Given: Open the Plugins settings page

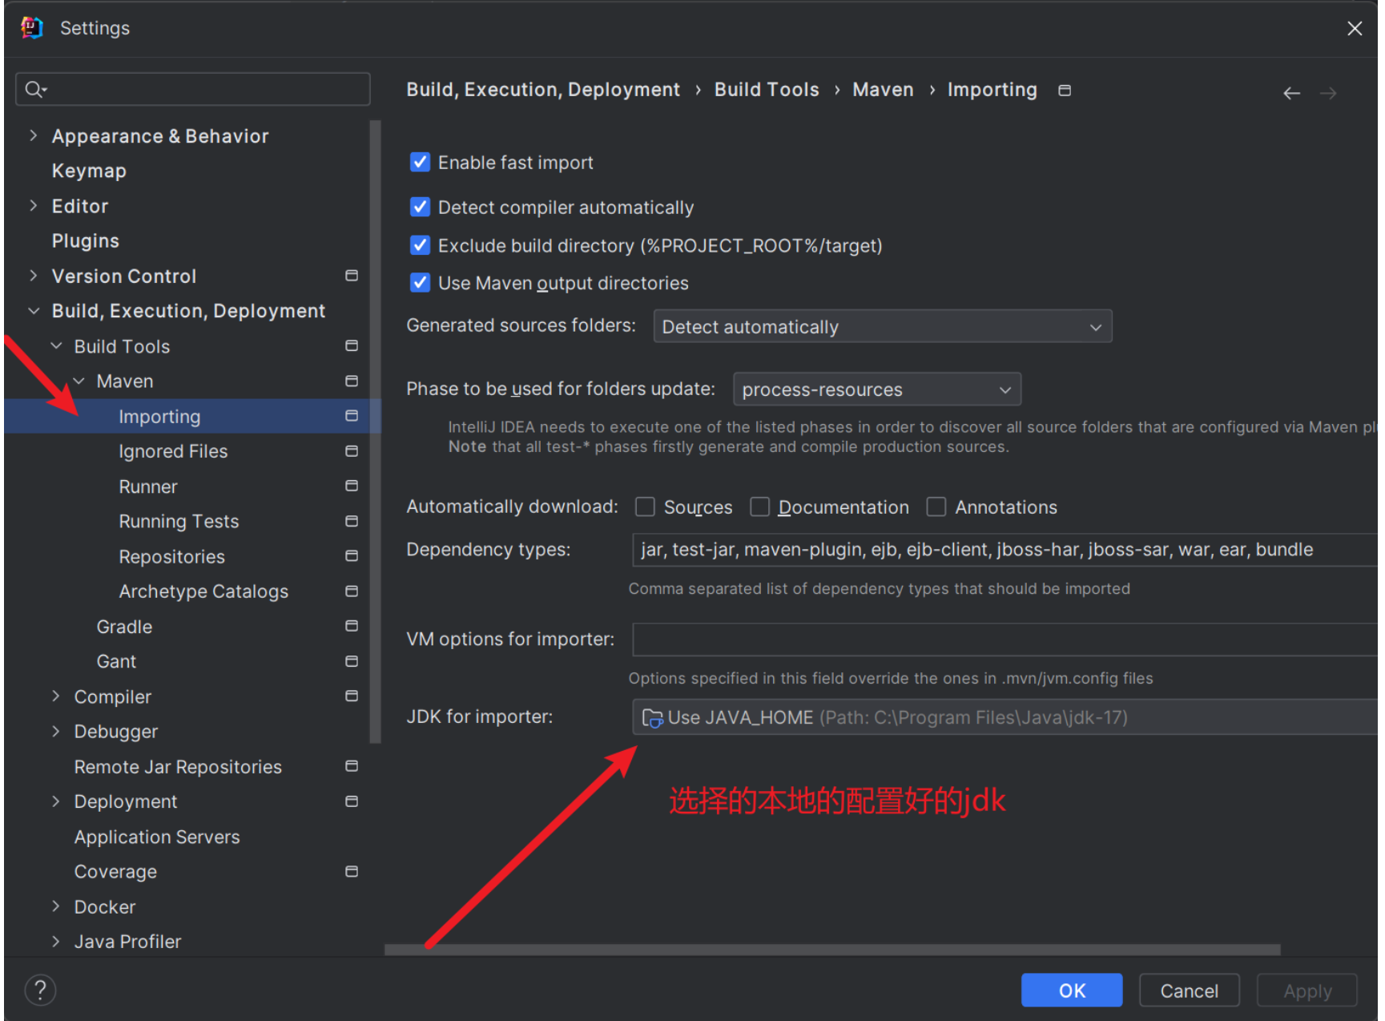Looking at the screenshot, I should 86,240.
